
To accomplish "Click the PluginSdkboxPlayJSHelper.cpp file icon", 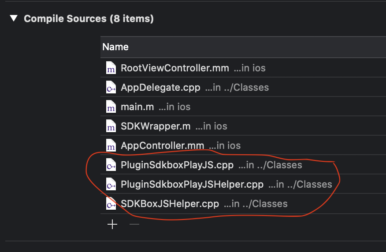I will pos(111,185).
